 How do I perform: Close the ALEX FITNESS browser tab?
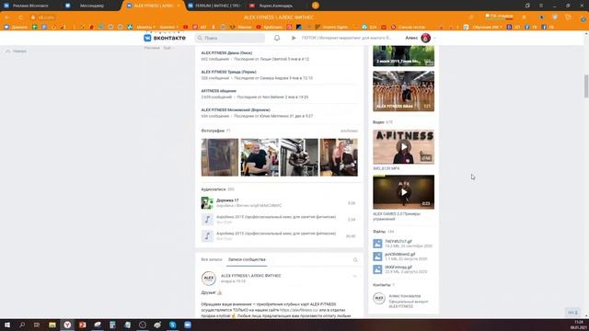coord(178,6)
